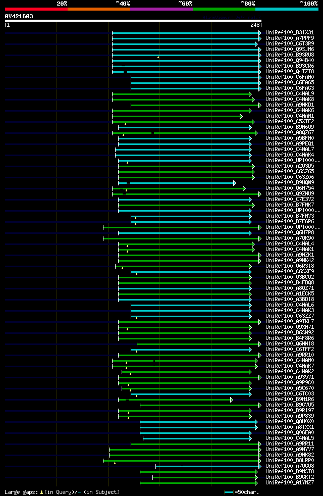This screenshot has height=496, width=323.
Task: Click hit label UniRef100_A9NKD1
Action: [290, 105]
